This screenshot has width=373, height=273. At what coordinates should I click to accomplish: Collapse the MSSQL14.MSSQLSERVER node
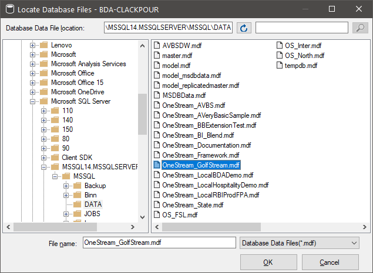[43, 167]
